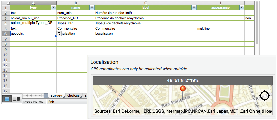Select cell 'select_multiple Types_DR'
Viewport: 277px width, 120px height.
point(33,23)
